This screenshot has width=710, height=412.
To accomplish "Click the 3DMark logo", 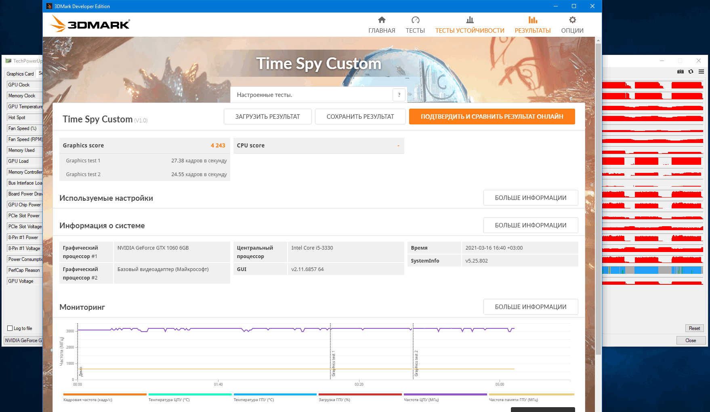I will pyautogui.click(x=90, y=24).
